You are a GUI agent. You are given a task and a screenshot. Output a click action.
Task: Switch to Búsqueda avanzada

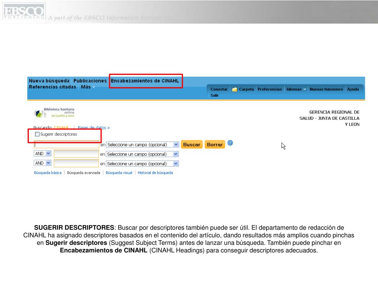84,173
